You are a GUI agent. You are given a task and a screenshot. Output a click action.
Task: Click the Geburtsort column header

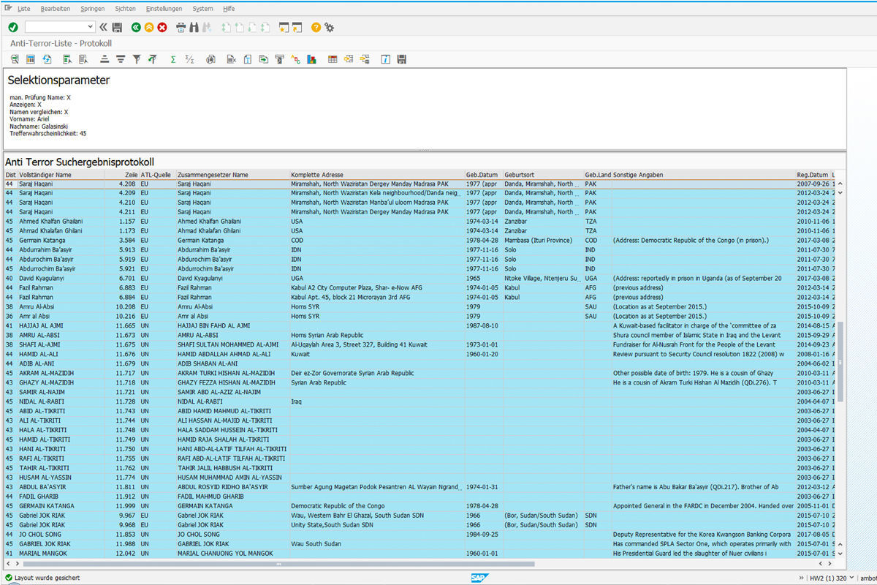tap(543, 175)
